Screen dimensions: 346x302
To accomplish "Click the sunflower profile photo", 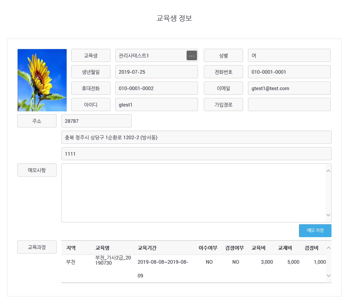I will pos(42,80).
